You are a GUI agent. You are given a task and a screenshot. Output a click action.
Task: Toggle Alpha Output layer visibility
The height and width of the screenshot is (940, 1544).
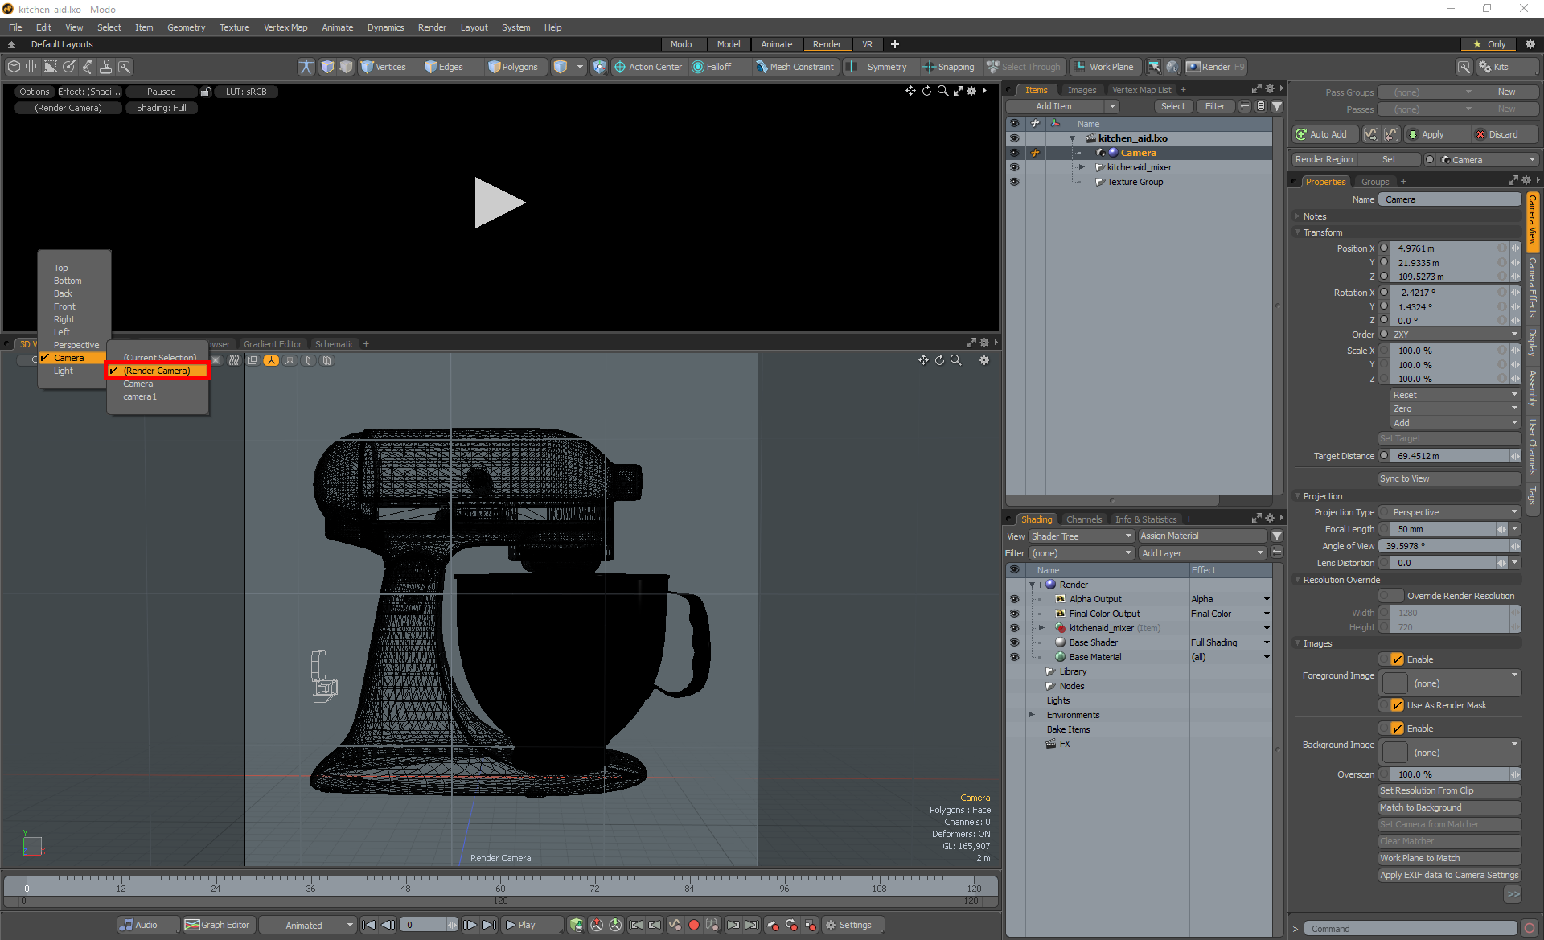1015,599
